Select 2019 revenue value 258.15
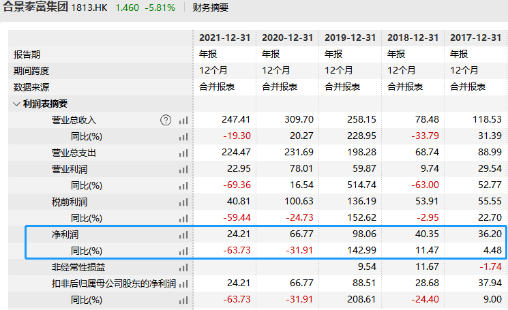The image size is (508, 310). click(361, 120)
